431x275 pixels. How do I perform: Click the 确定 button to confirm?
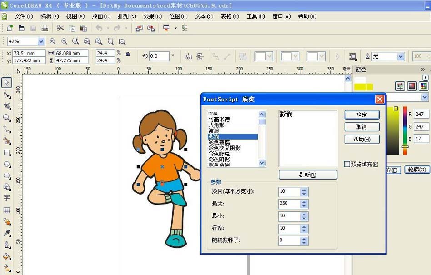click(361, 115)
